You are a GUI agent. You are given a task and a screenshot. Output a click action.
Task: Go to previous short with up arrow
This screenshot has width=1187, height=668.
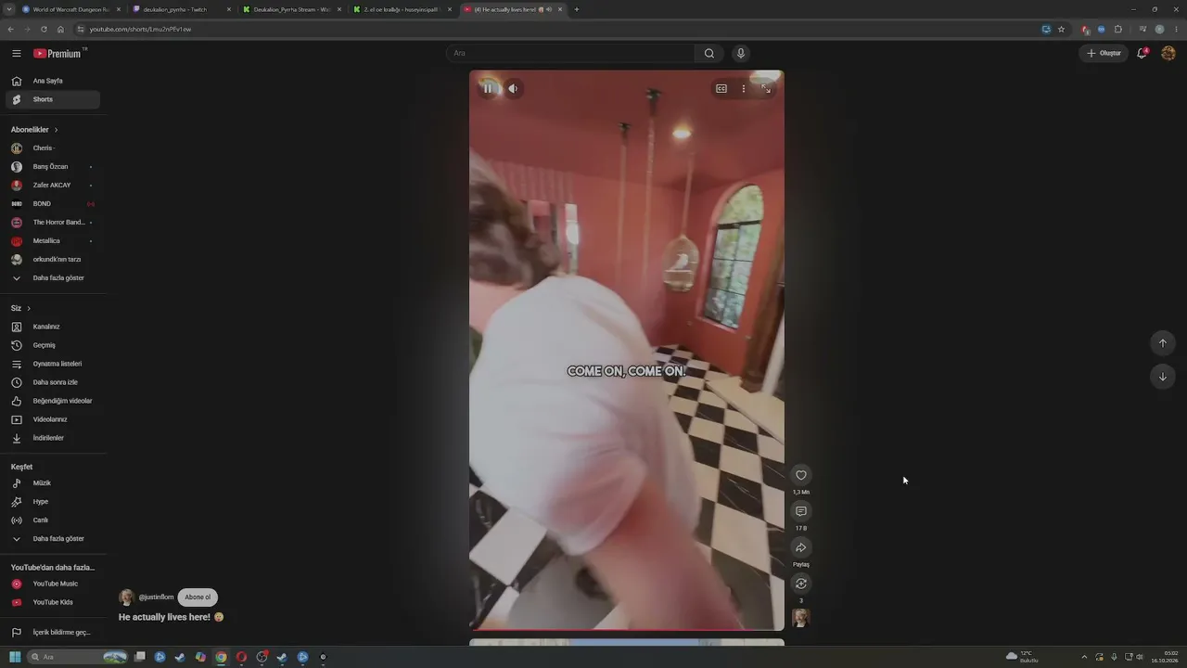[1163, 343]
